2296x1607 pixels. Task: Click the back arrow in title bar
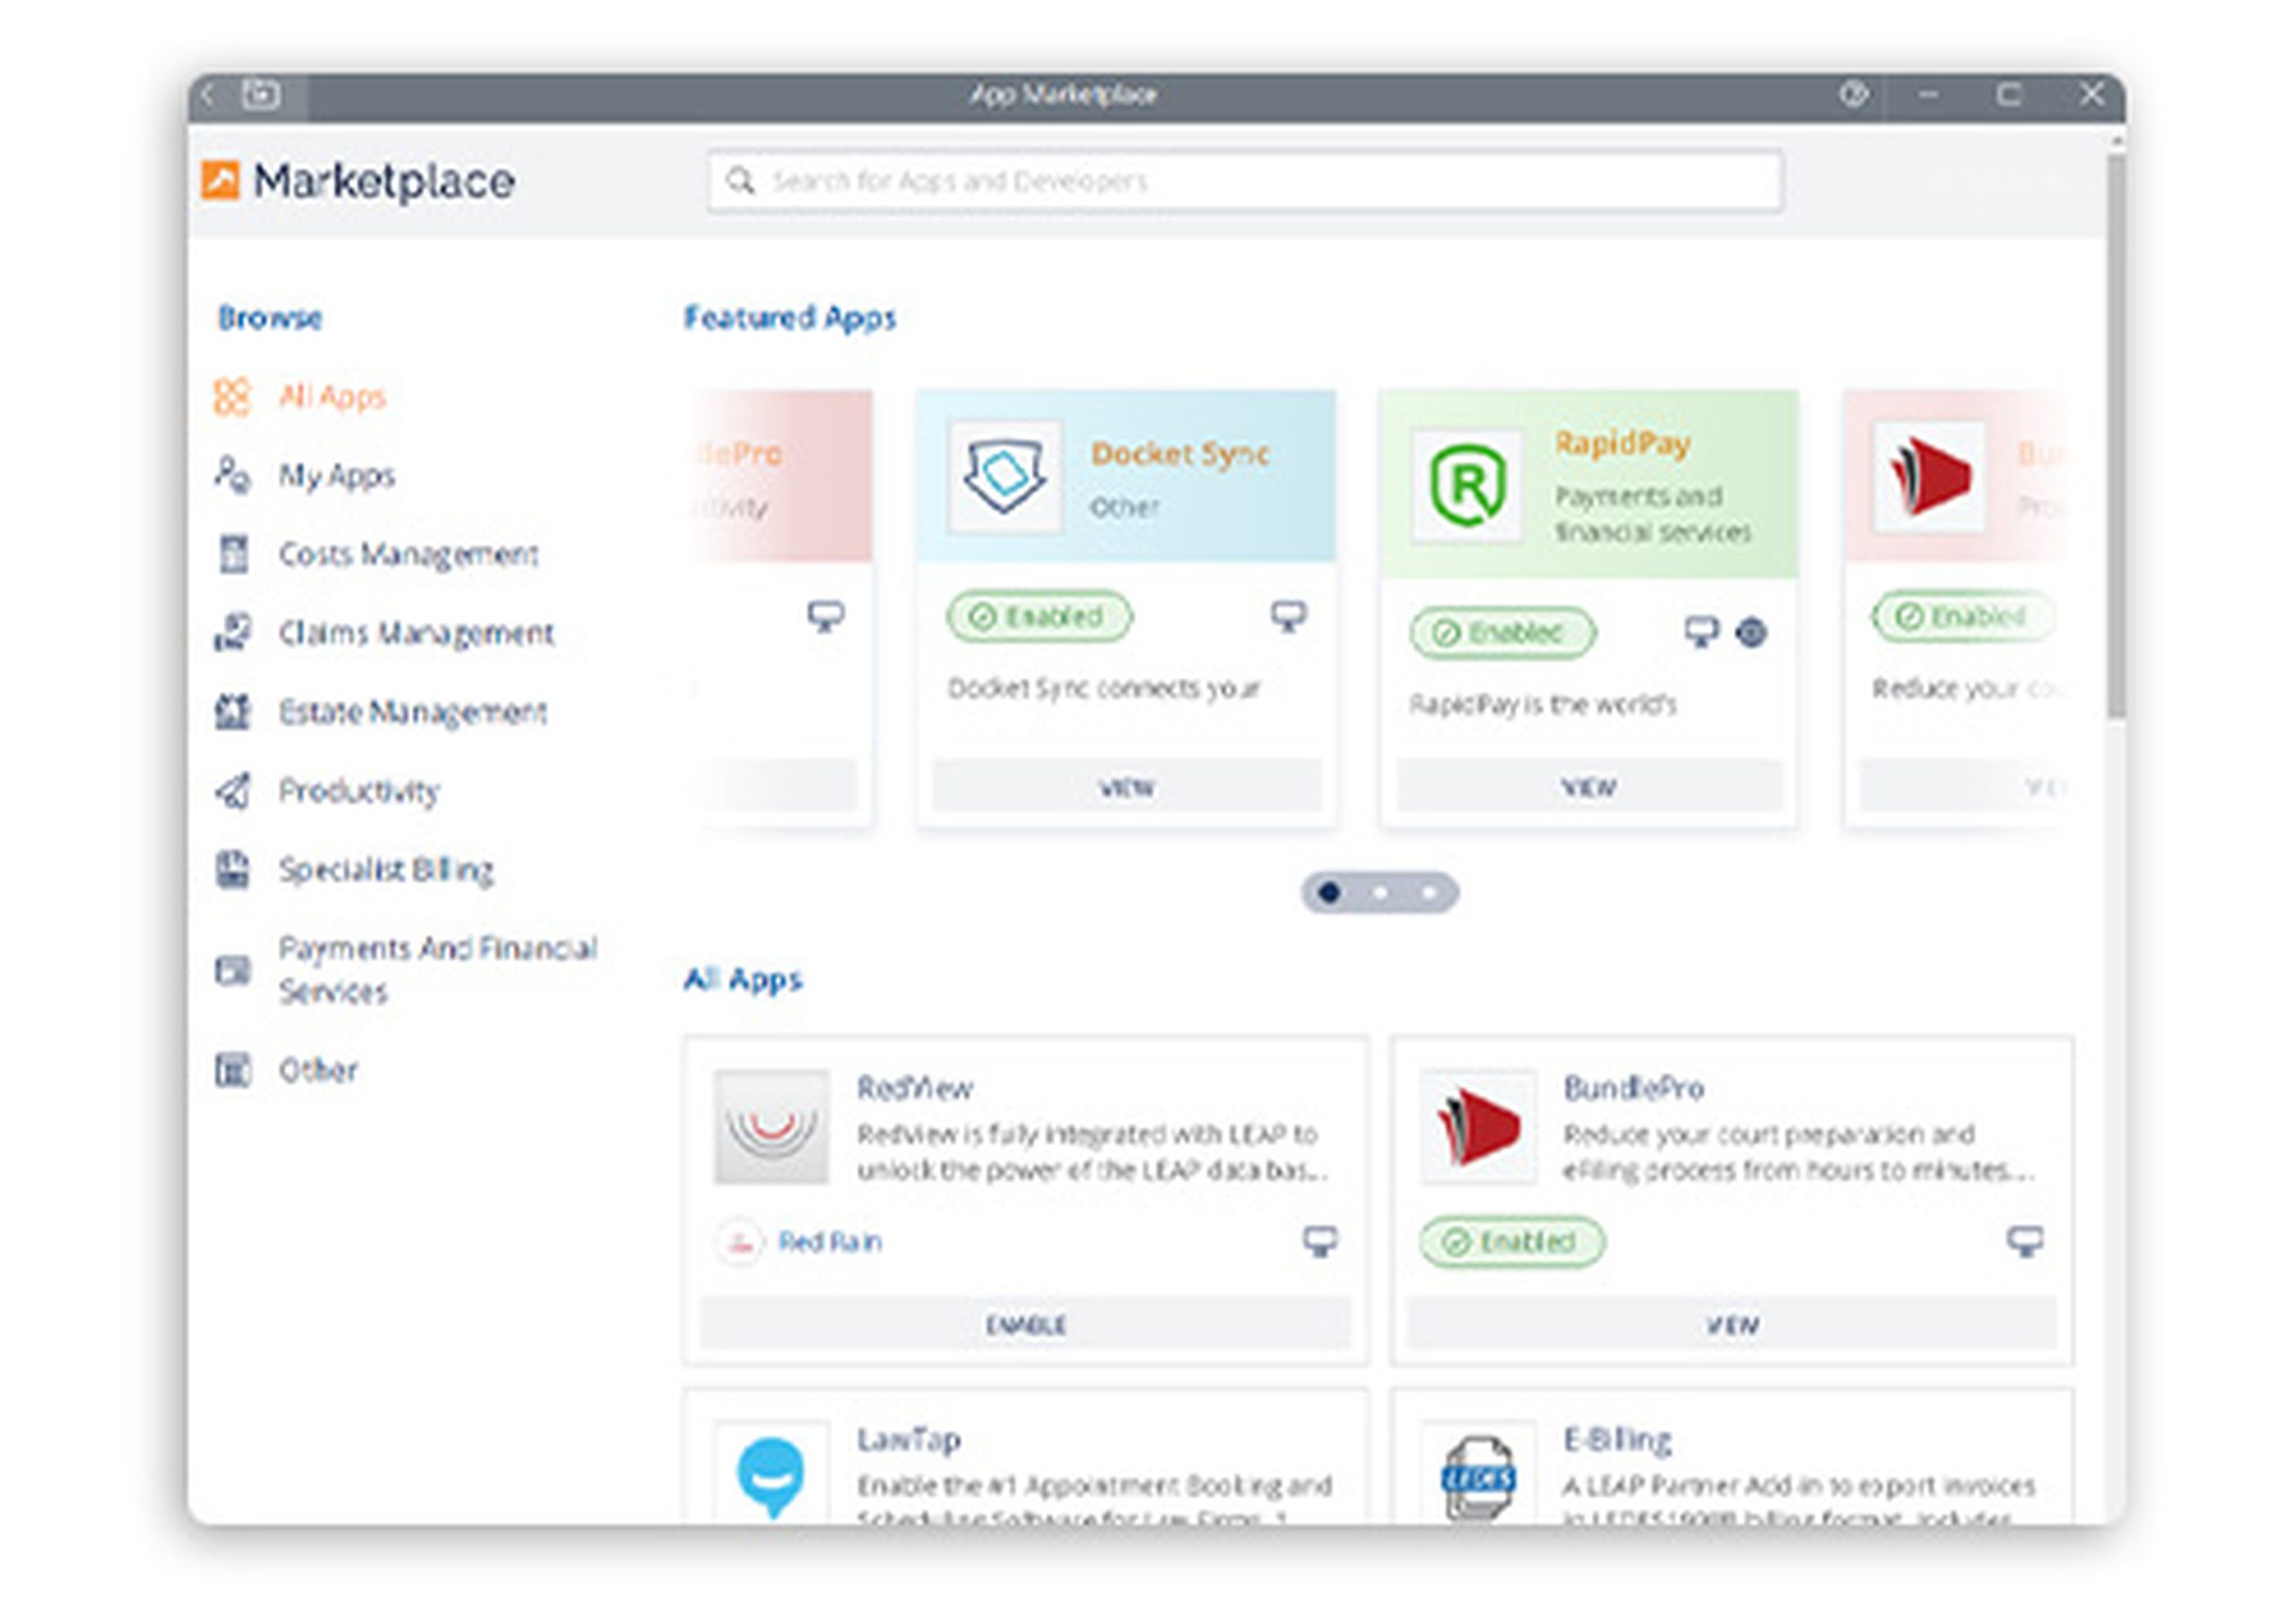pos(208,95)
